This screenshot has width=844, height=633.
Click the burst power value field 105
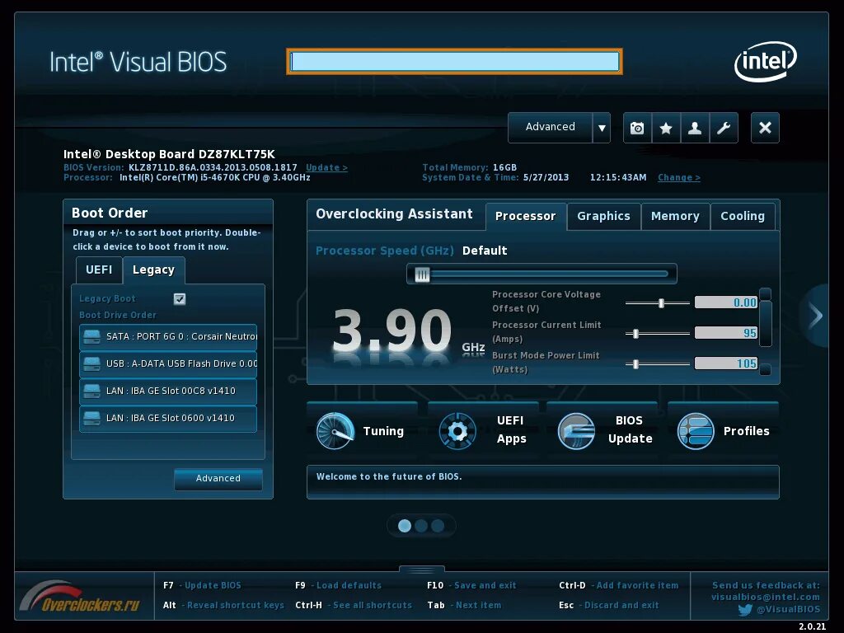[726, 363]
